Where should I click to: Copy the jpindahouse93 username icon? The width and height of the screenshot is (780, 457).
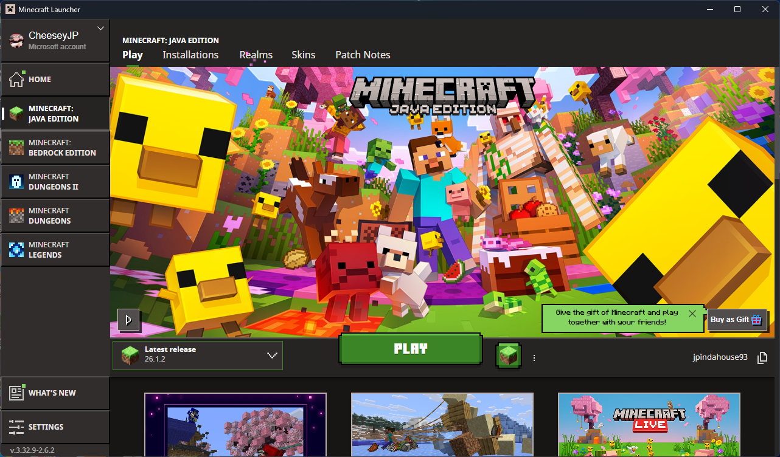[x=762, y=358]
